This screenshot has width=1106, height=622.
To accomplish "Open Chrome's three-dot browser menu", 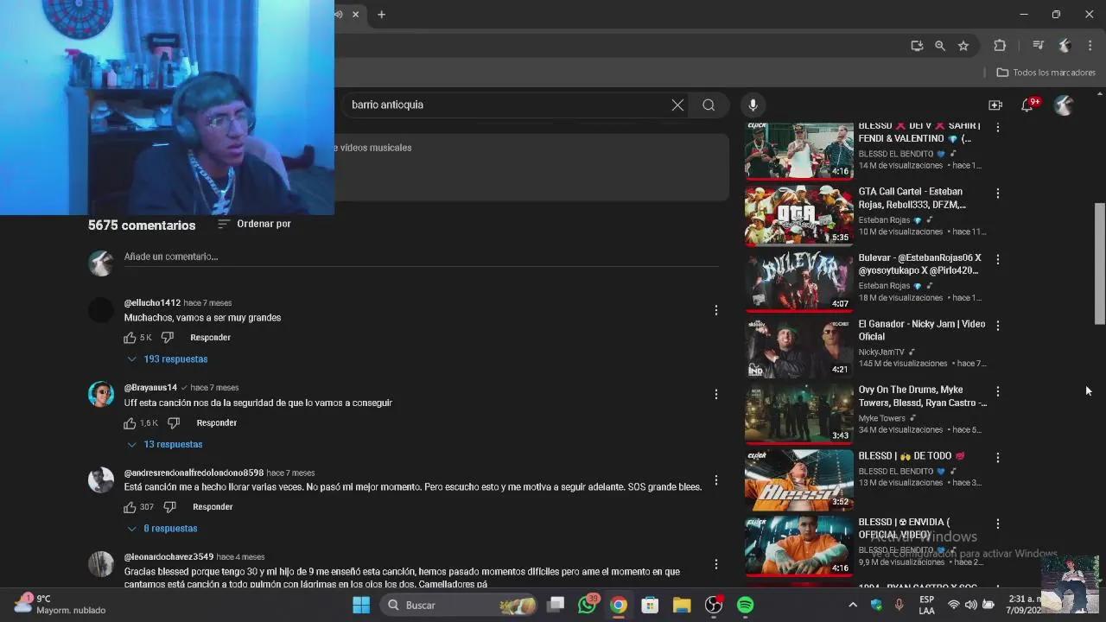I will (x=1090, y=45).
